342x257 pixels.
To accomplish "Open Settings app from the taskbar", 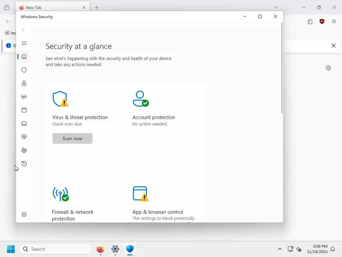I will point(115,249).
